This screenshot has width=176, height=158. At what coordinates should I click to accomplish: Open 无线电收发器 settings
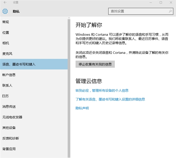point(12,117)
